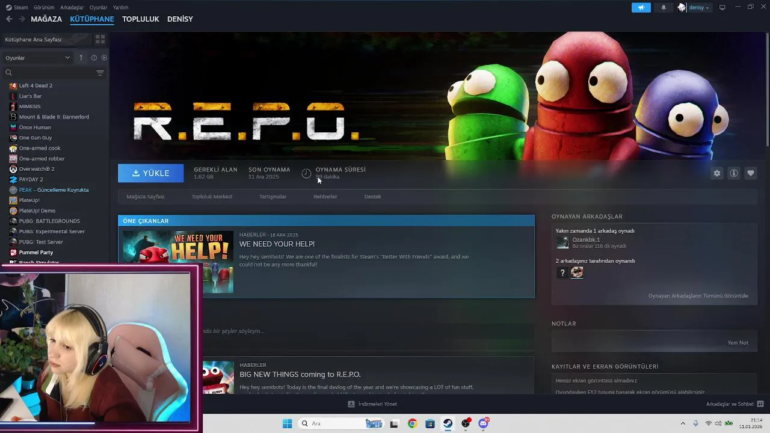Screen dimensions: 770x433
Task: Click the sort arrow next to Oyunlar
Action: [x=81, y=58]
